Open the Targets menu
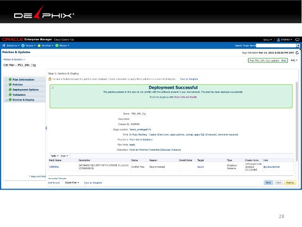Image resolution: width=302 pixels, height=227 pixels. tap(28, 45)
